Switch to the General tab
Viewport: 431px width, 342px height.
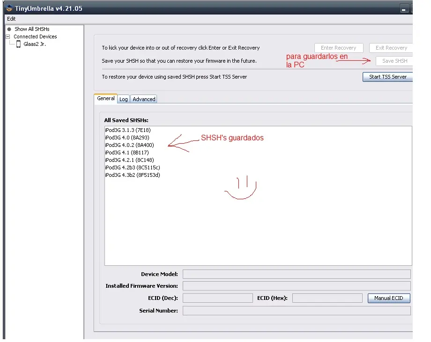tap(105, 98)
